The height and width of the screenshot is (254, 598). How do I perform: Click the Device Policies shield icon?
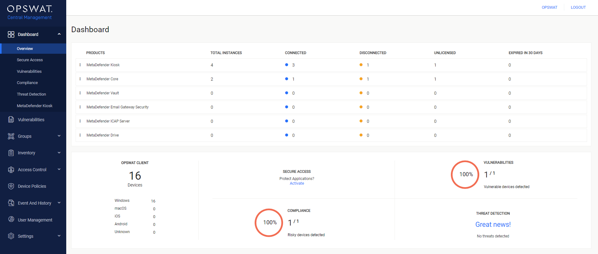tap(11, 186)
